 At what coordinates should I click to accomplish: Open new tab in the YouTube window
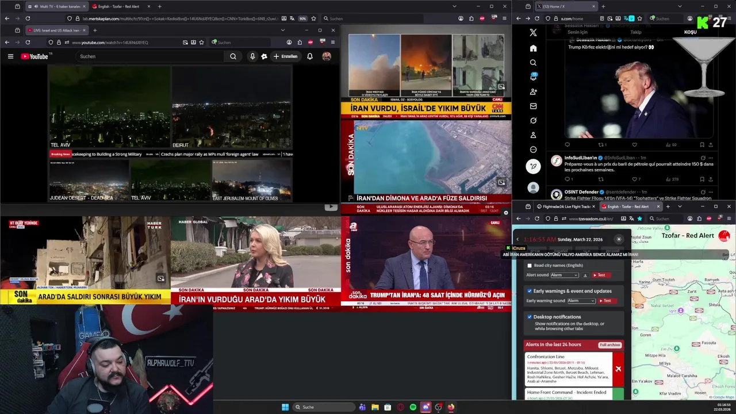[x=95, y=30]
